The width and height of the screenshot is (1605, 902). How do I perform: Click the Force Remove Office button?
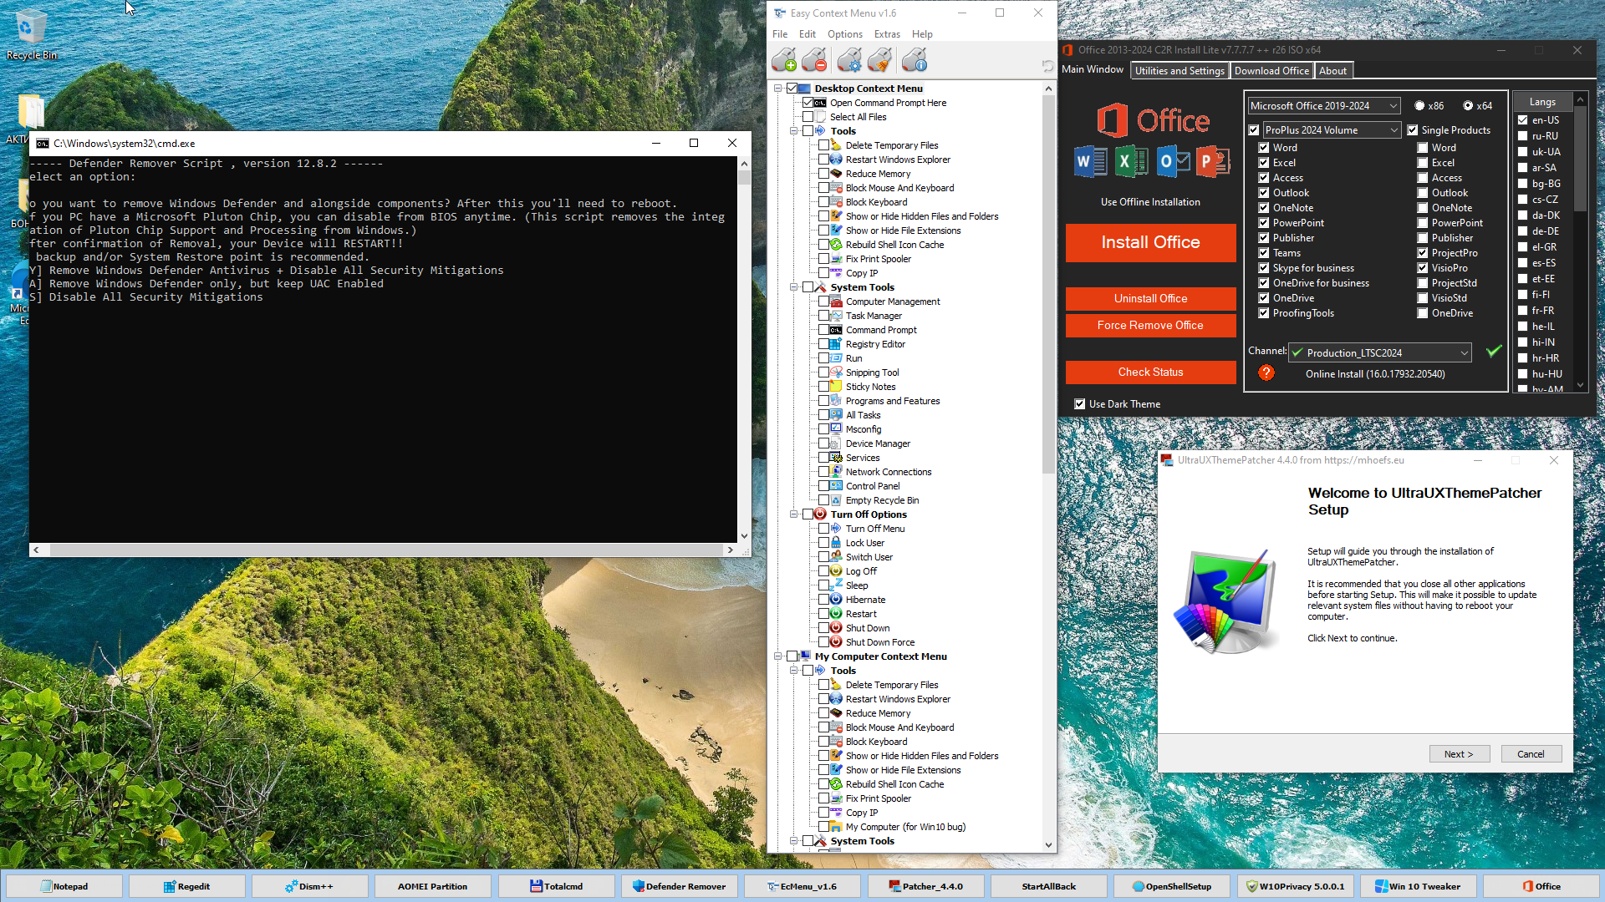(x=1150, y=325)
